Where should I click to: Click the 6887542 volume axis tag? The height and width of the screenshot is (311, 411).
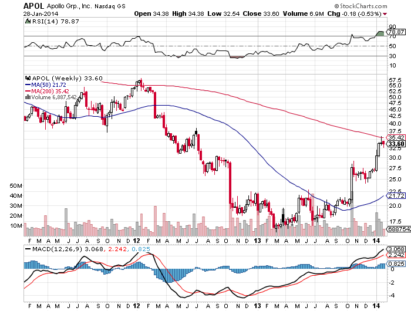[399, 229]
